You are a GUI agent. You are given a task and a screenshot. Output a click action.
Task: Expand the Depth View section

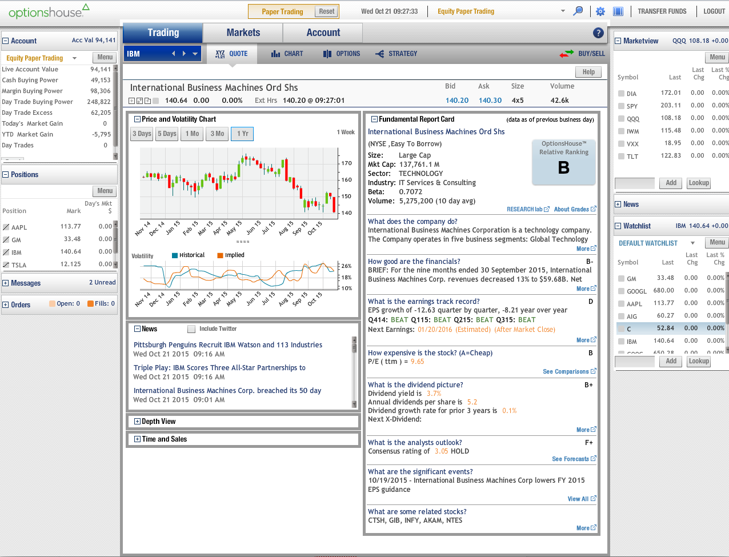point(137,422)
